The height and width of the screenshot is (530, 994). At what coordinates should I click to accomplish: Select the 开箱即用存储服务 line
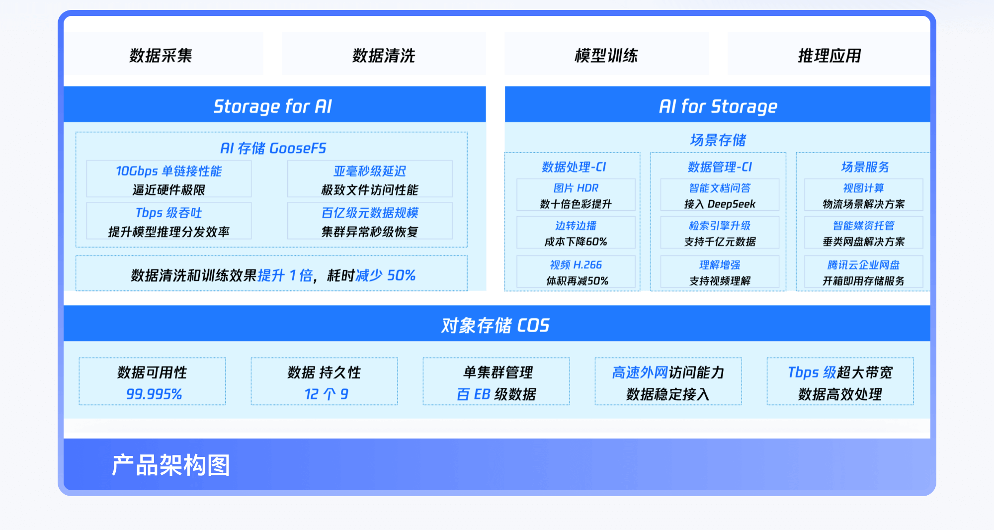tap(863, 281)
